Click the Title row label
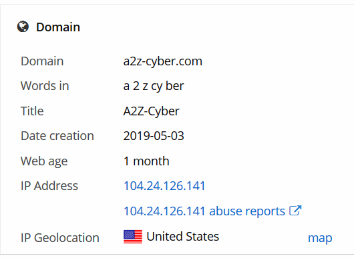The width and height of the screenshot is (354, 258). (32, 111)
